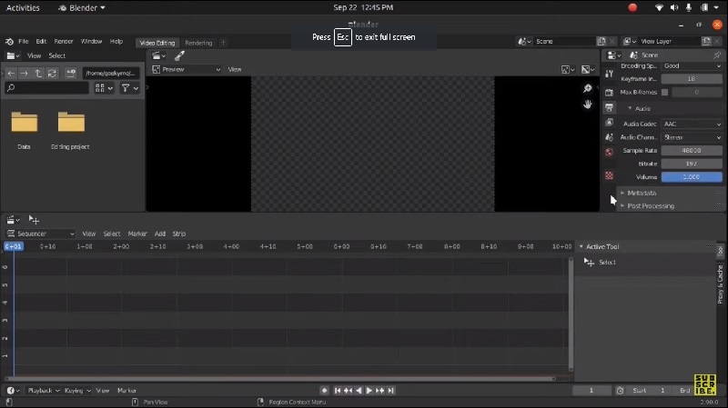Image resolution: width=728 pixels, height=408 pixels.
Task: Open the Encoding Speed dropdown
Action: pyautogui.click(x=692, y=66)
